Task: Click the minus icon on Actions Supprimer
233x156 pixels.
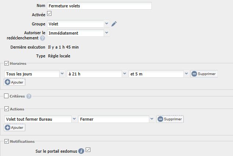Action: pyautogui.click(x=160, y=119)
